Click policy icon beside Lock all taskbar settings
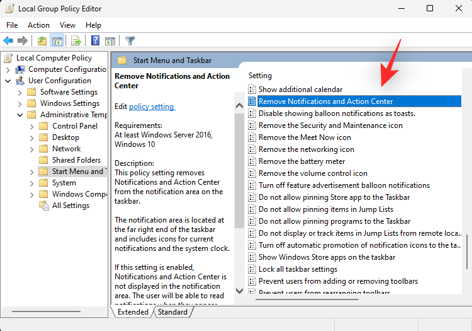Image resolution: width=472 pixels, height=331 pixels. pos(252,269)
